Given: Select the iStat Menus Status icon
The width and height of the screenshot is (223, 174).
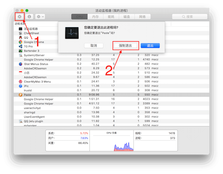Looking at the screenshot, I should 20,64.
